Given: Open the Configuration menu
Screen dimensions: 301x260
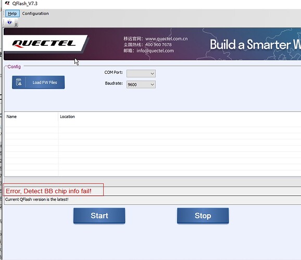Looking at the screenshot, I should click(35, 14).
